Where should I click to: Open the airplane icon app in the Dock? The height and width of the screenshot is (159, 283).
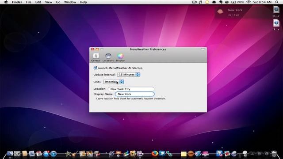[x=219, y=154]
